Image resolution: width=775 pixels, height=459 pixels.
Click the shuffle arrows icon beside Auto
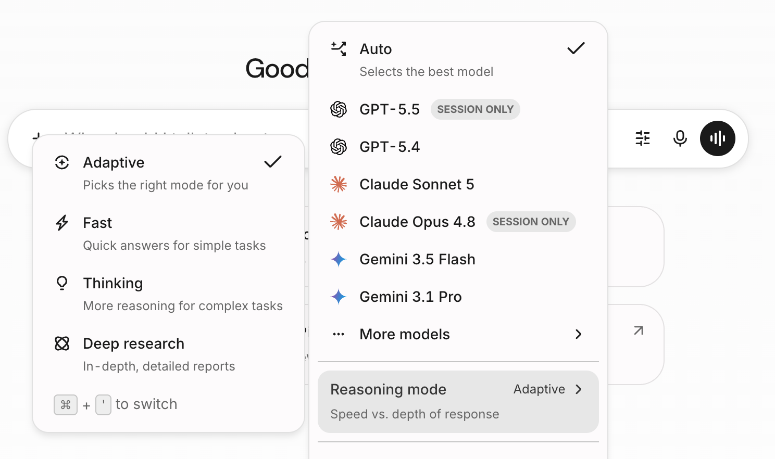pos(339,49)
